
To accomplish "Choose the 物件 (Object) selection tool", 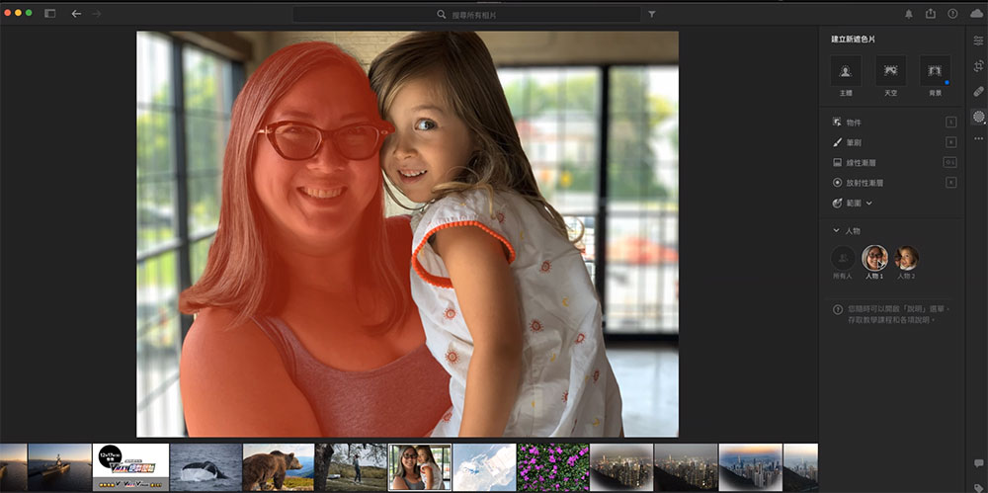I will (852, 122).
